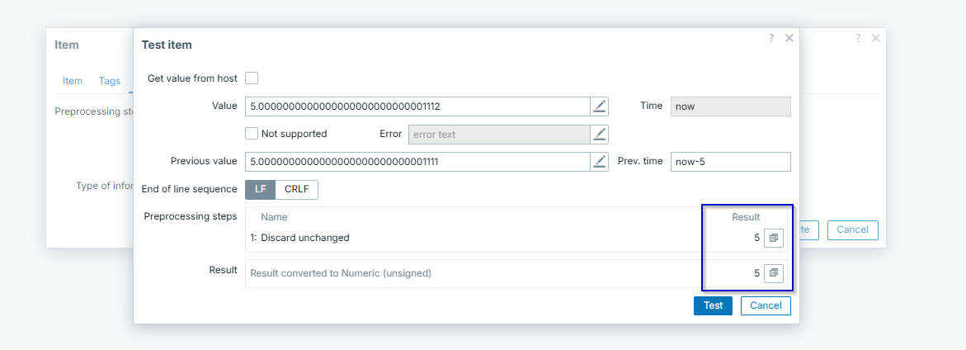The width and height of the screenshot is (966, 350).
Task: Switch end of line sequence to CRLF
Action: (296, 189)
